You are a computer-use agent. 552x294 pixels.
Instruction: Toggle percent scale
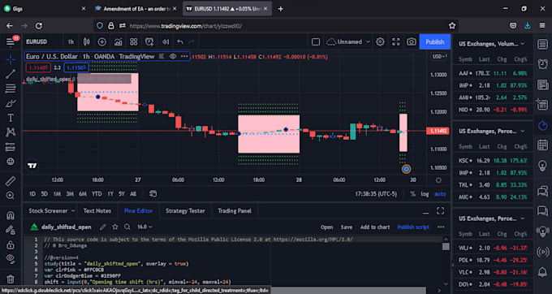[x=412, y=194]
